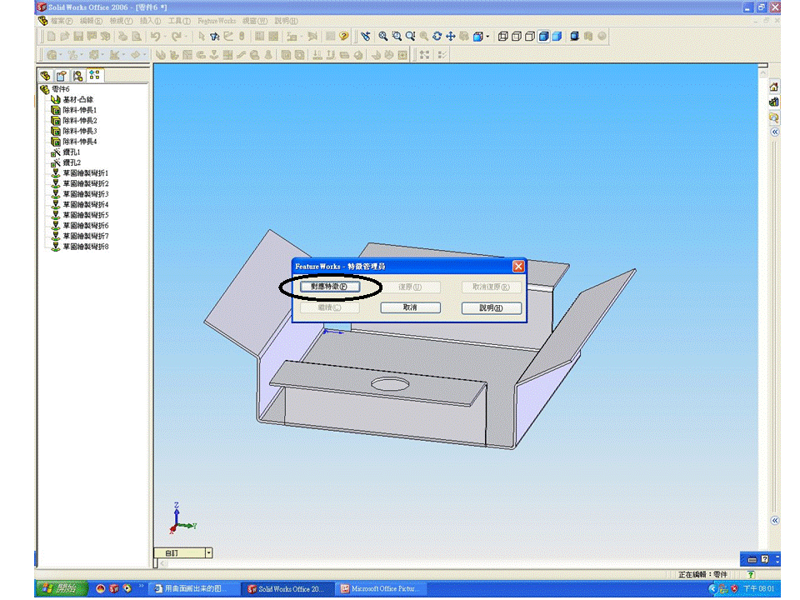Open the 工具(T) menu

point(179,21)
